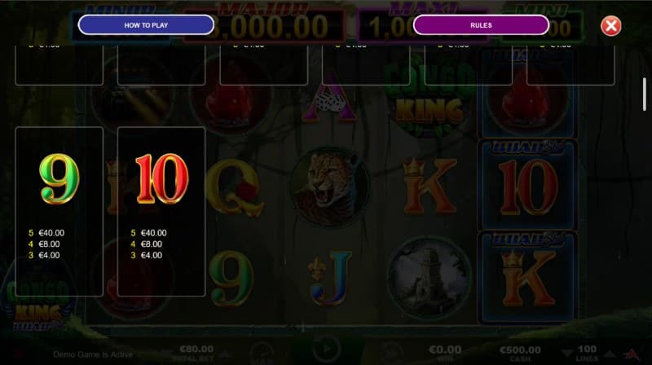
Task: Decrease lines with down arrow
Action: pyautogui.click(x=567, y=353)
